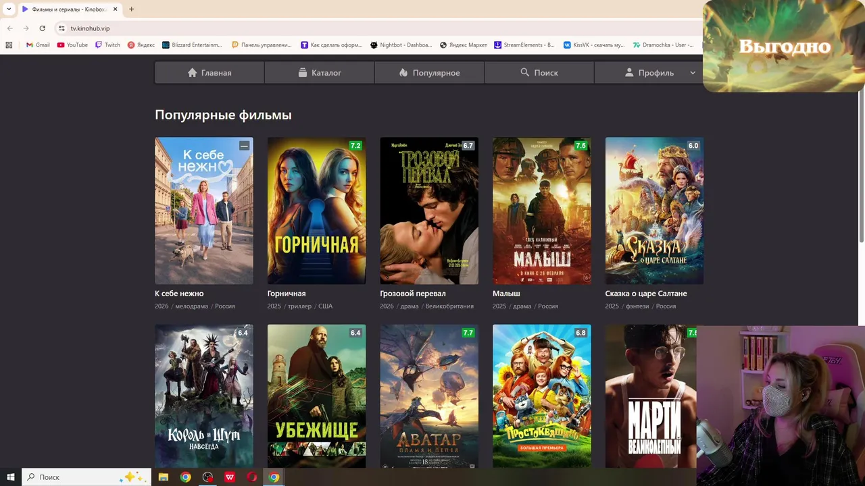This screenshot has width=865, height=486.
Task: Open the Windows Start menu
Action: point(11,477)
